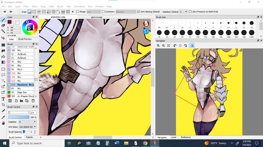Viewport: 263px width, 147px height.
Task: Select the Brush tool in left toolbar
Action: click(x=3, y=20)
